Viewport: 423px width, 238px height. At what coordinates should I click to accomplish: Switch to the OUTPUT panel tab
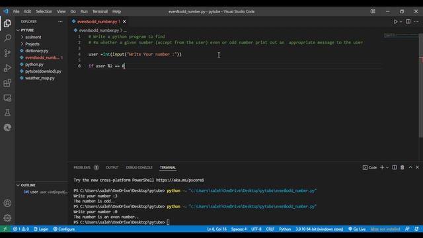(x=112, y=167)
